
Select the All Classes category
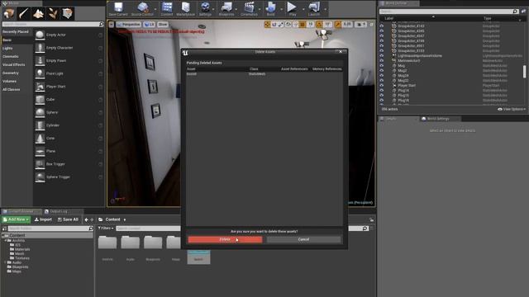click(17, 89)
